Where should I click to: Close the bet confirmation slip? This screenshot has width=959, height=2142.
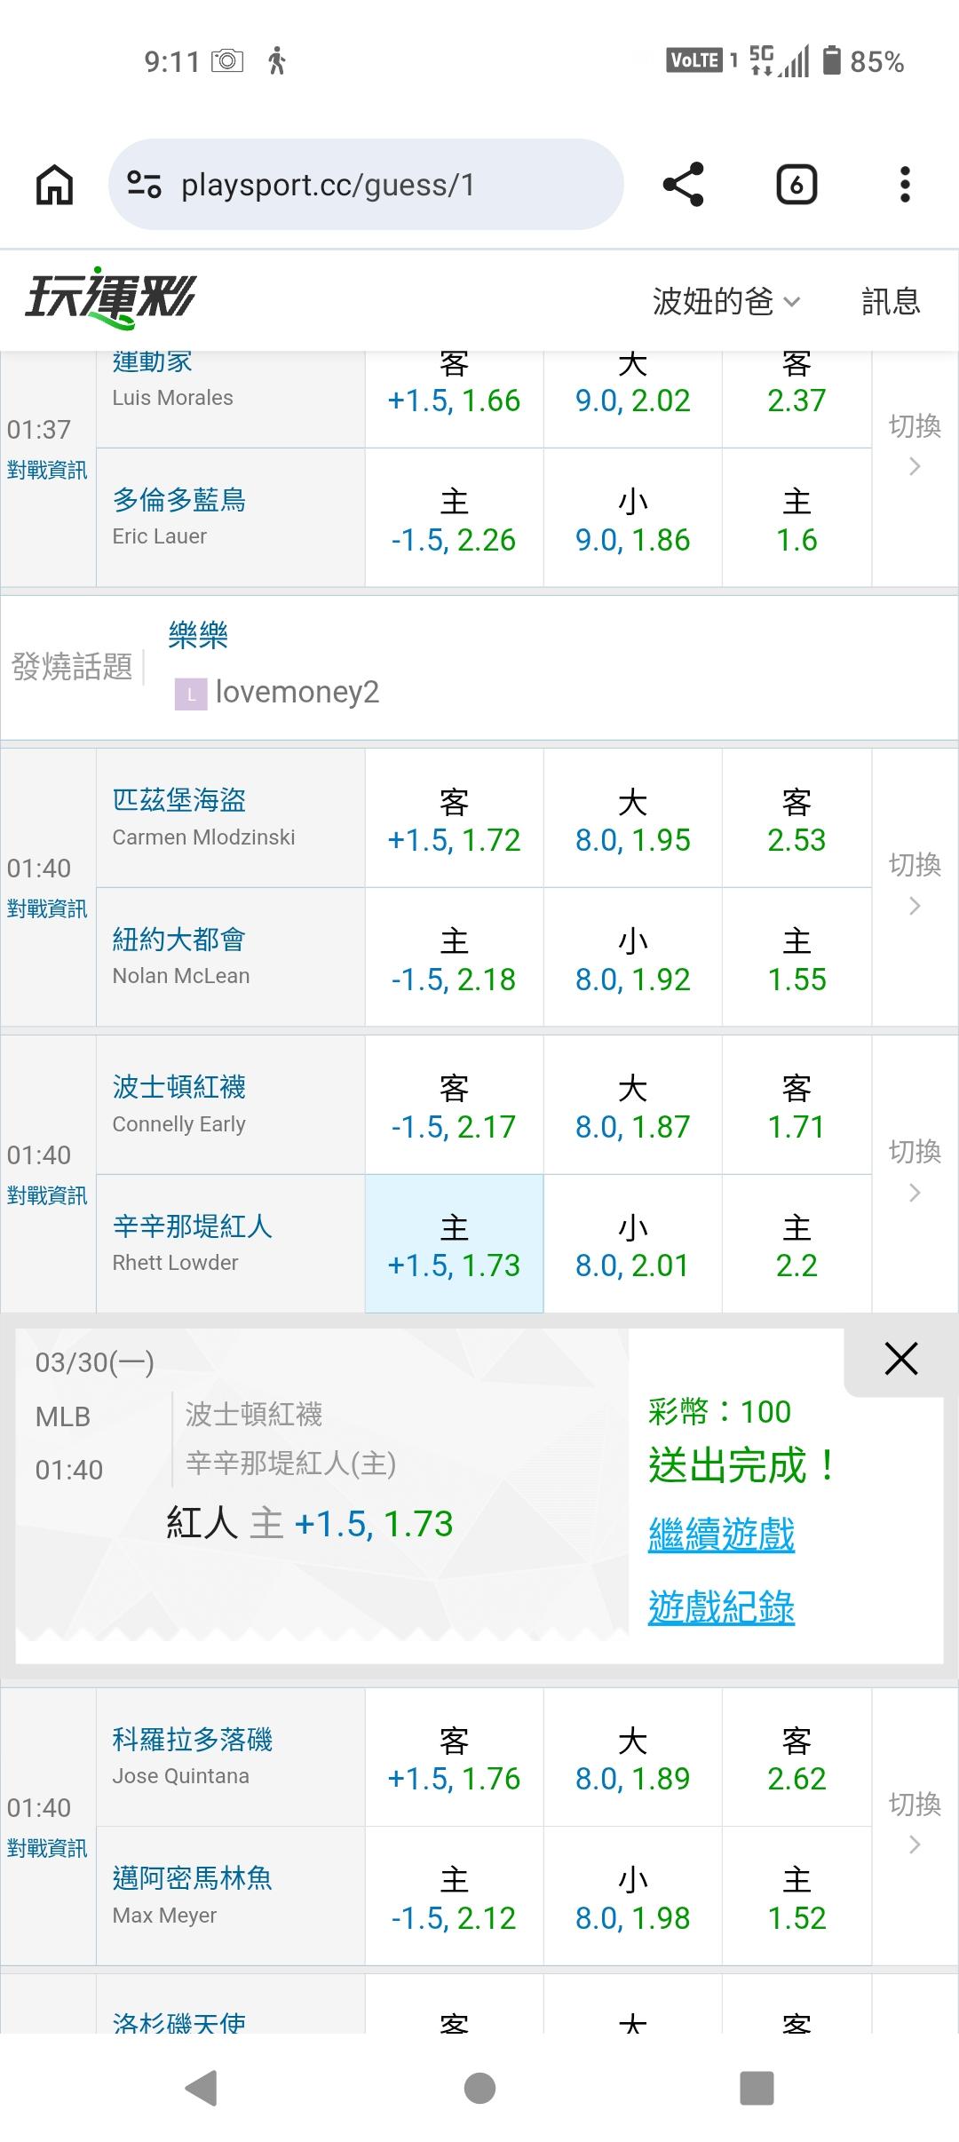tap(900, 1359)
